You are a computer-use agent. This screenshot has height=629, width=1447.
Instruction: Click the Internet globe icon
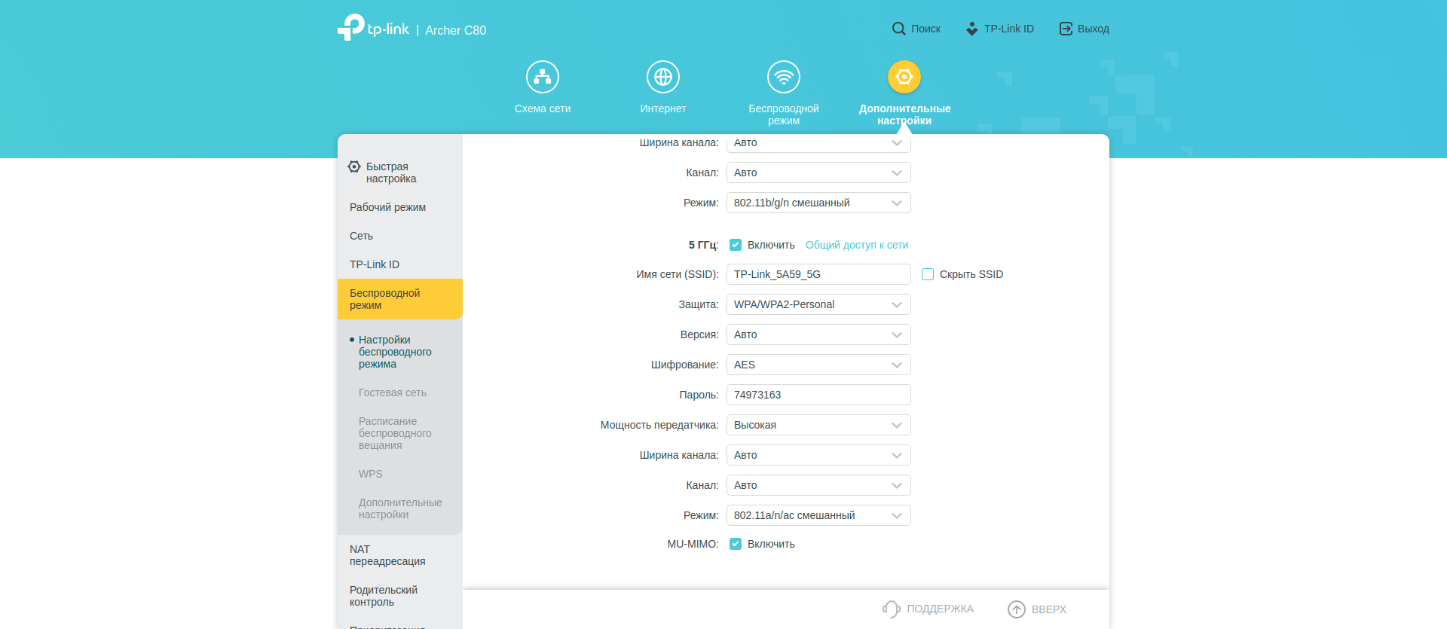tap(662, 77)
